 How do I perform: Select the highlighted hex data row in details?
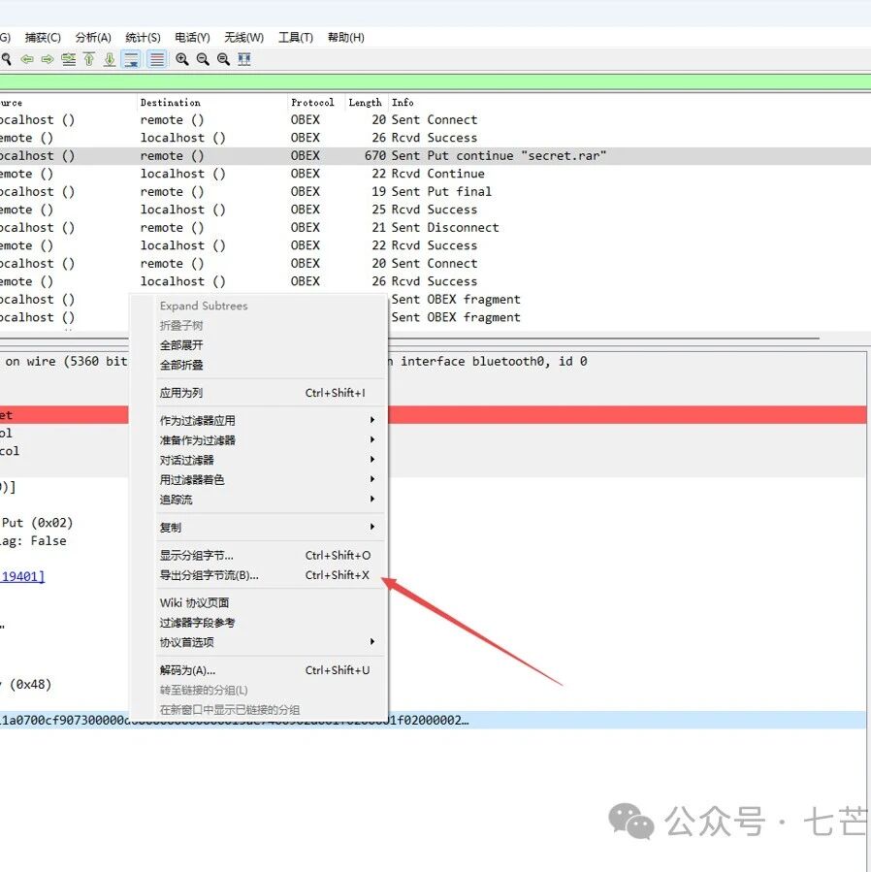tap(433, 720)
